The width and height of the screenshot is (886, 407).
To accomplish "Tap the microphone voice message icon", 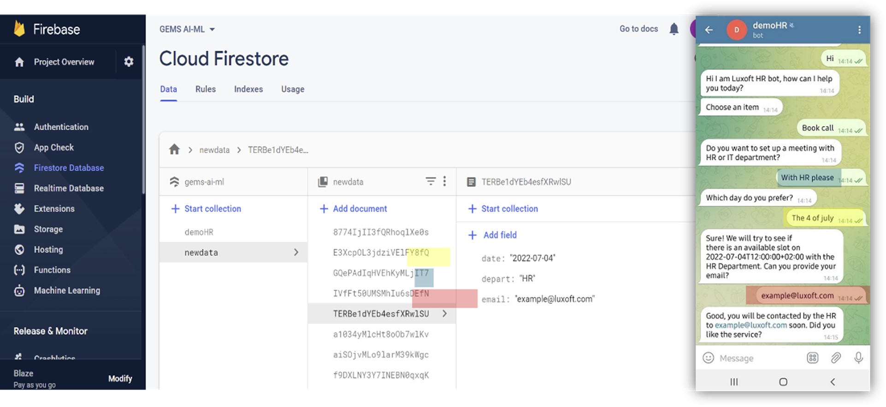I will point(858,358).
